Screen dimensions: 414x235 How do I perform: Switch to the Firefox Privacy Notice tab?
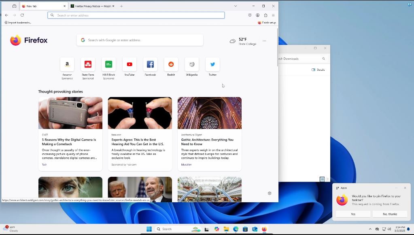pos(91,6)
